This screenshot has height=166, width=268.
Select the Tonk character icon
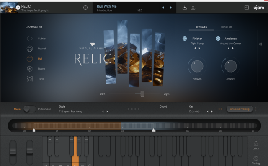pos(30,79)
